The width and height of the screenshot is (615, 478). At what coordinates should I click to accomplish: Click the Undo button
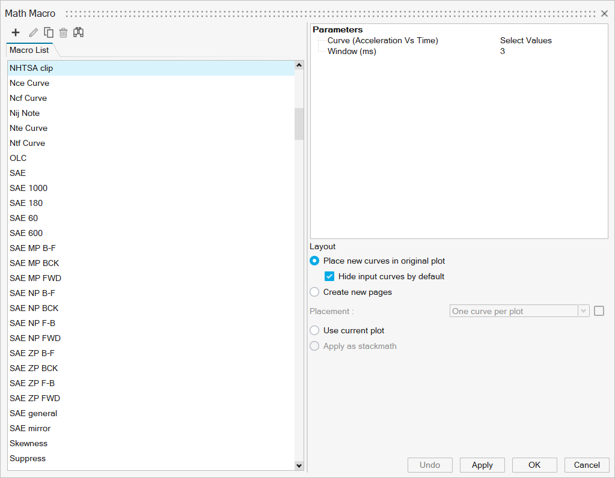click(x=430, y=465)
